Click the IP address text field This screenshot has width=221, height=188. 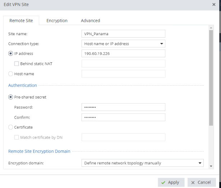pos(123,54)
